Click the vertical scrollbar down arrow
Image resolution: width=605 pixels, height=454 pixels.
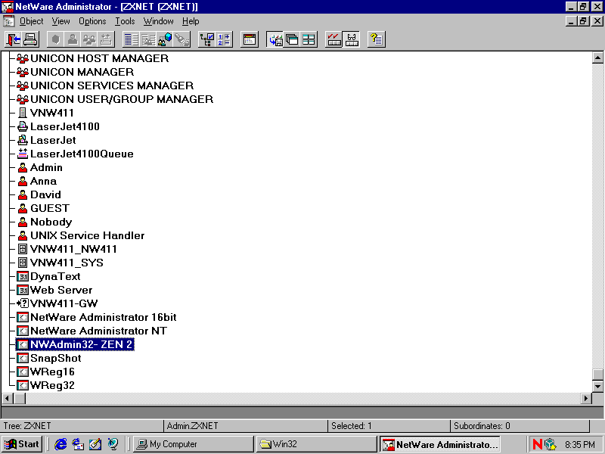597,386
